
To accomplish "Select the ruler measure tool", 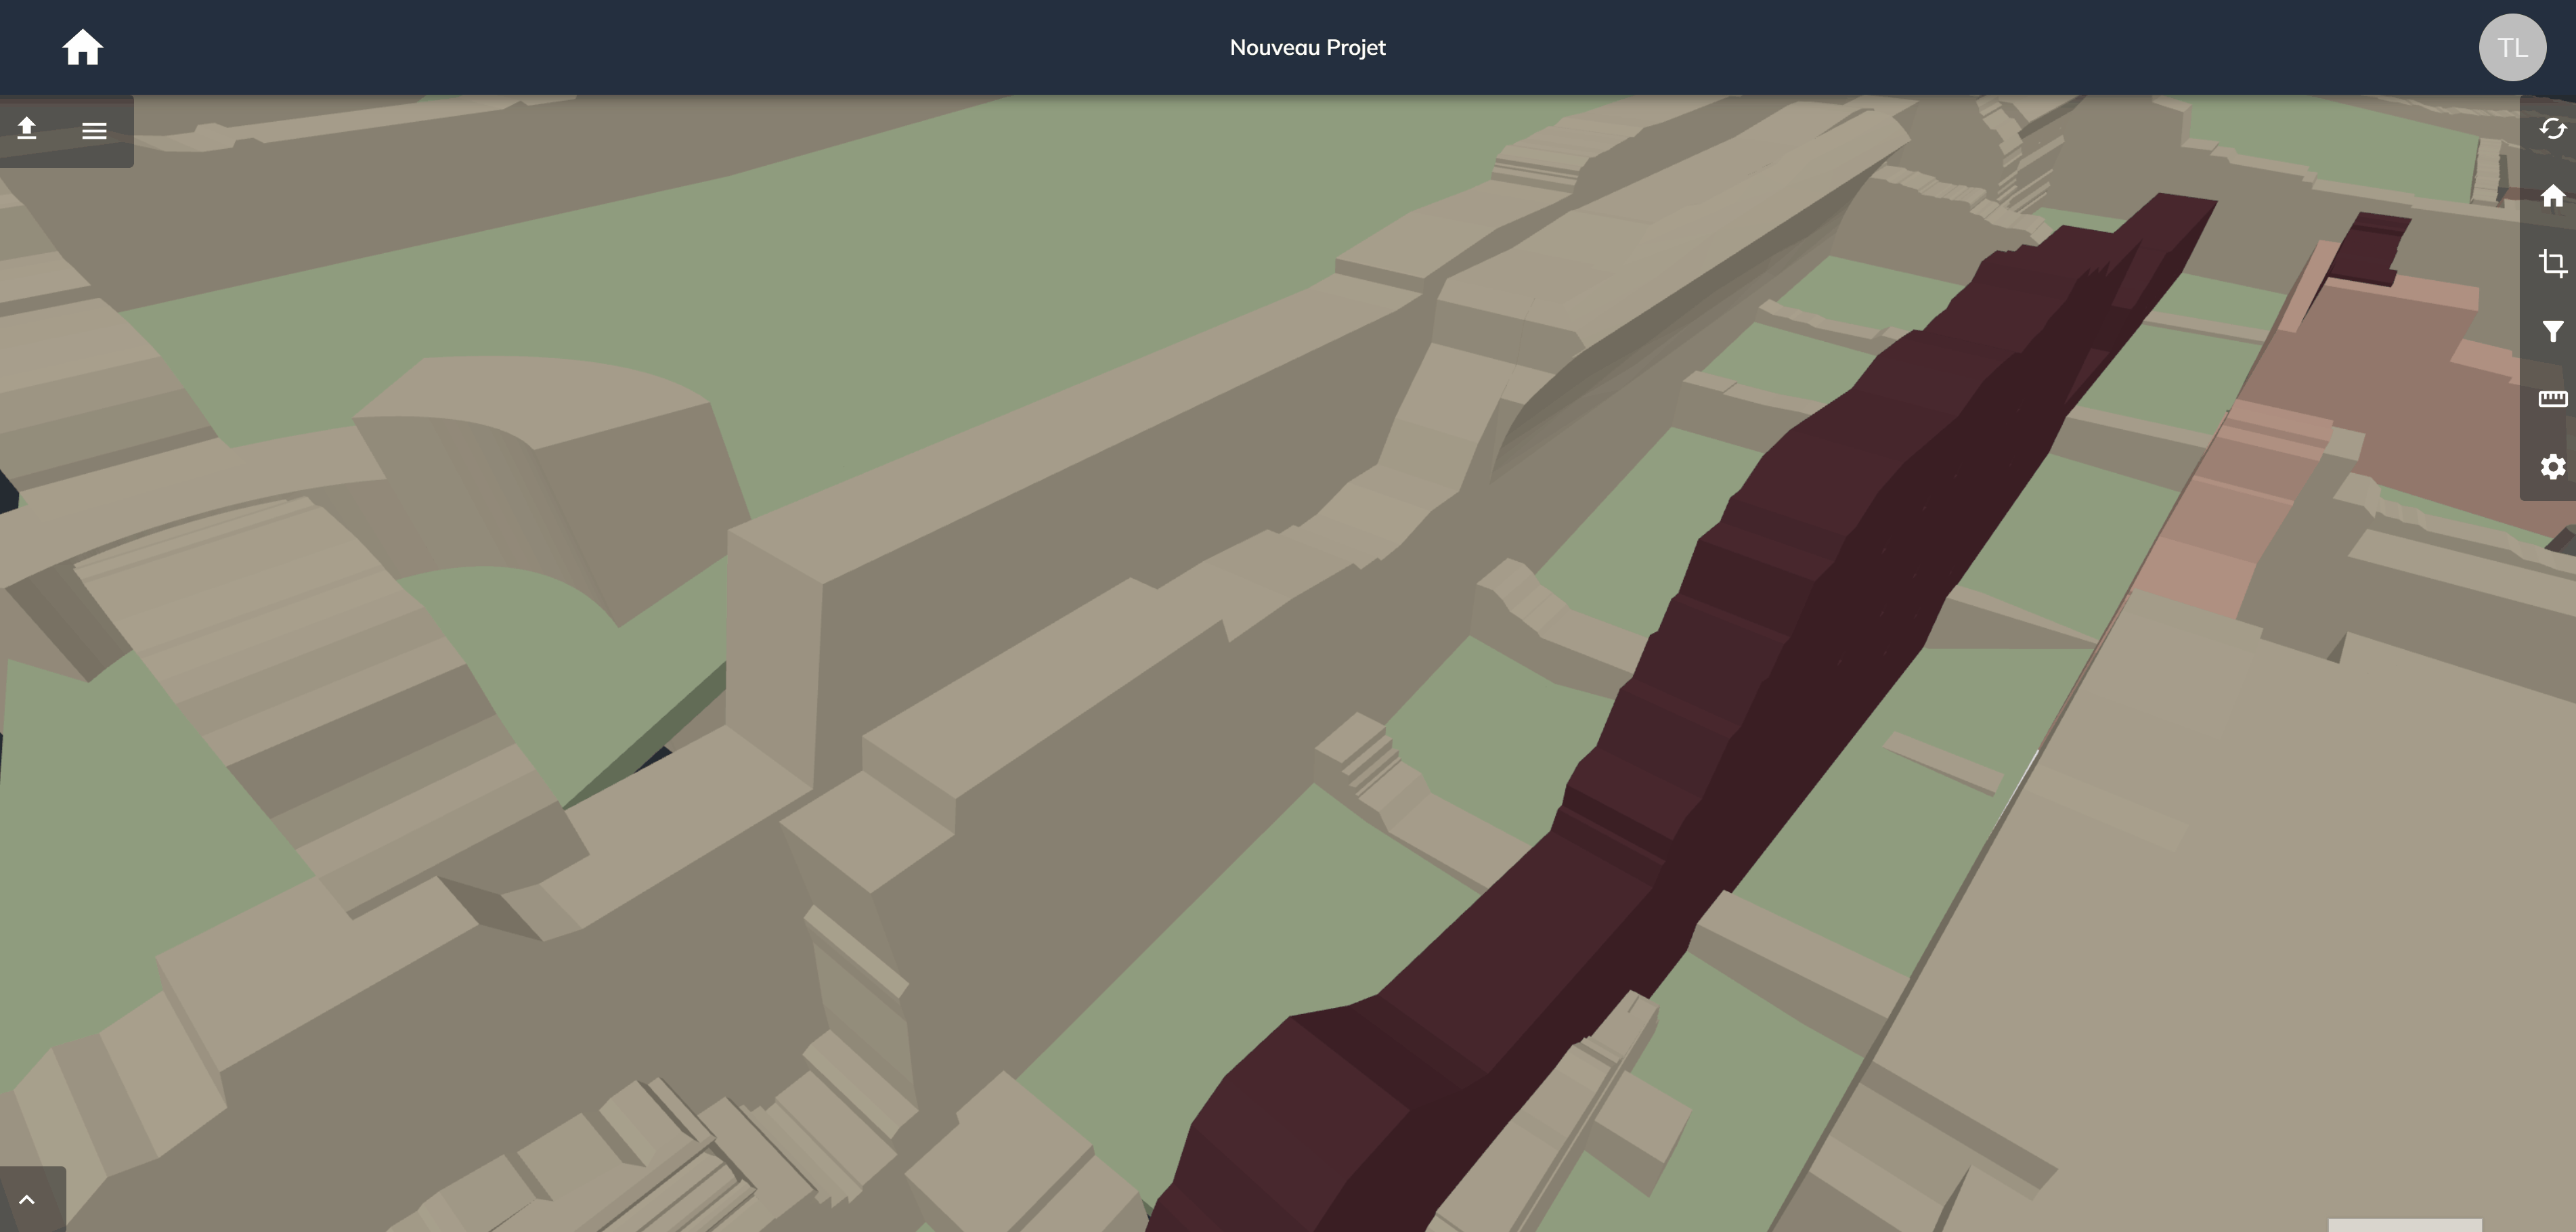I will (2552, 399).
